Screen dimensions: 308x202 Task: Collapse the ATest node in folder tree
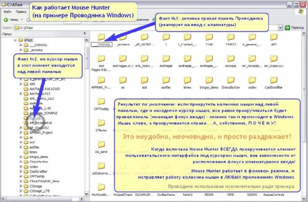click(15, 40)
